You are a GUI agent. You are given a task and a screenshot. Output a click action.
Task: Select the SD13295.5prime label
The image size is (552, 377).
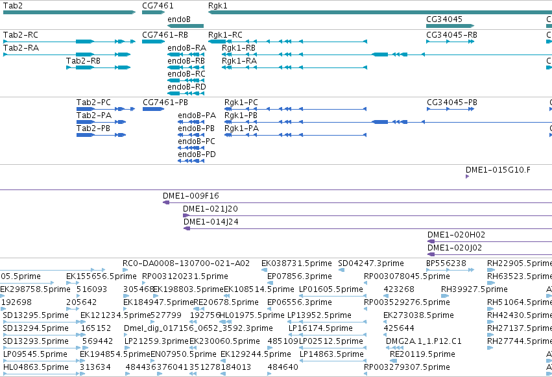pyautogui.click(x=36, y=315)
